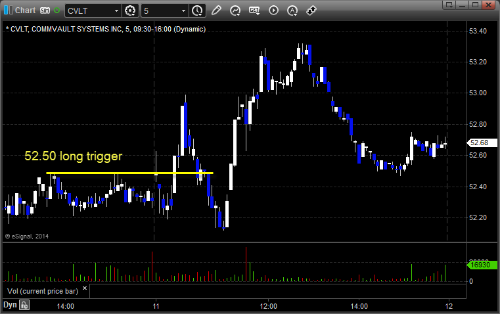Close the chart window
Image resolution: width=500 pixels, height=314 pixels.
(x=488, y=5)
